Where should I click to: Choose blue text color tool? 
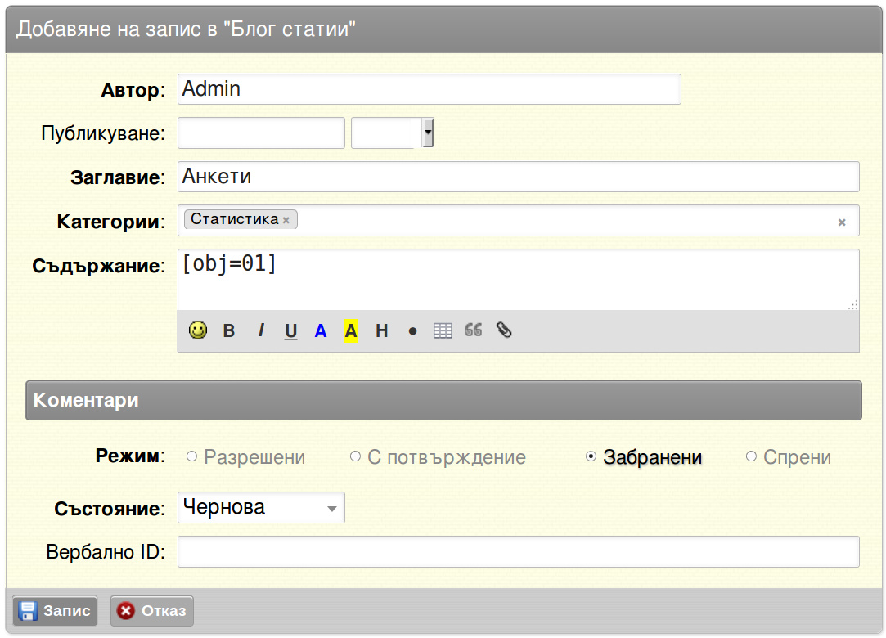coord(321,330)
